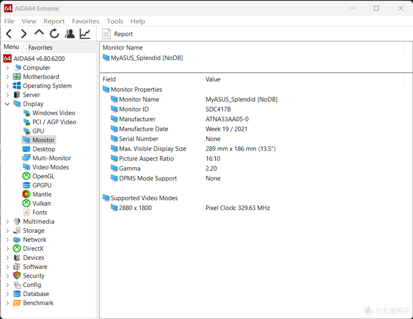Switch to the Menu tab
Screen dimensions: 413x319
coord(11,47)
